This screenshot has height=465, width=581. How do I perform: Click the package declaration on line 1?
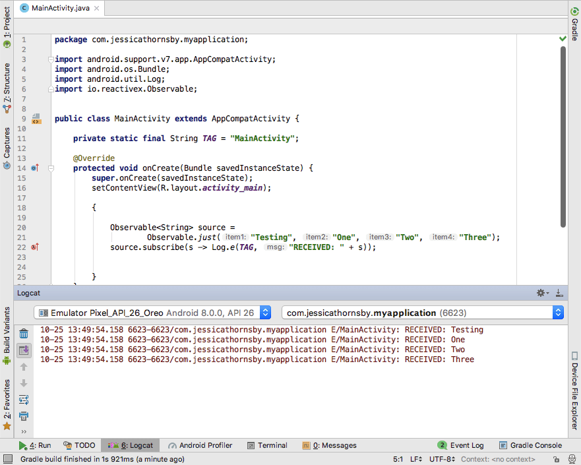tap(151, 40)
